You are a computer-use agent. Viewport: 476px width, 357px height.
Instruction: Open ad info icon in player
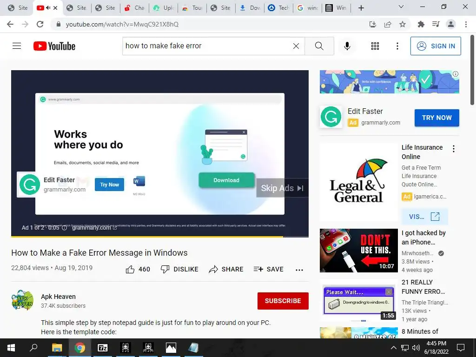[x=64, y=228]
